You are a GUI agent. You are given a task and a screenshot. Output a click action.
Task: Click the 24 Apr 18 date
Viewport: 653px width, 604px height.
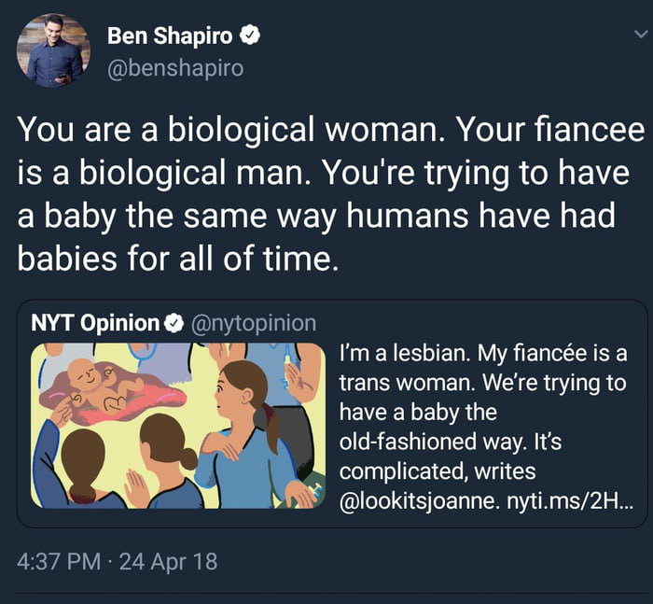click(168, 561)
